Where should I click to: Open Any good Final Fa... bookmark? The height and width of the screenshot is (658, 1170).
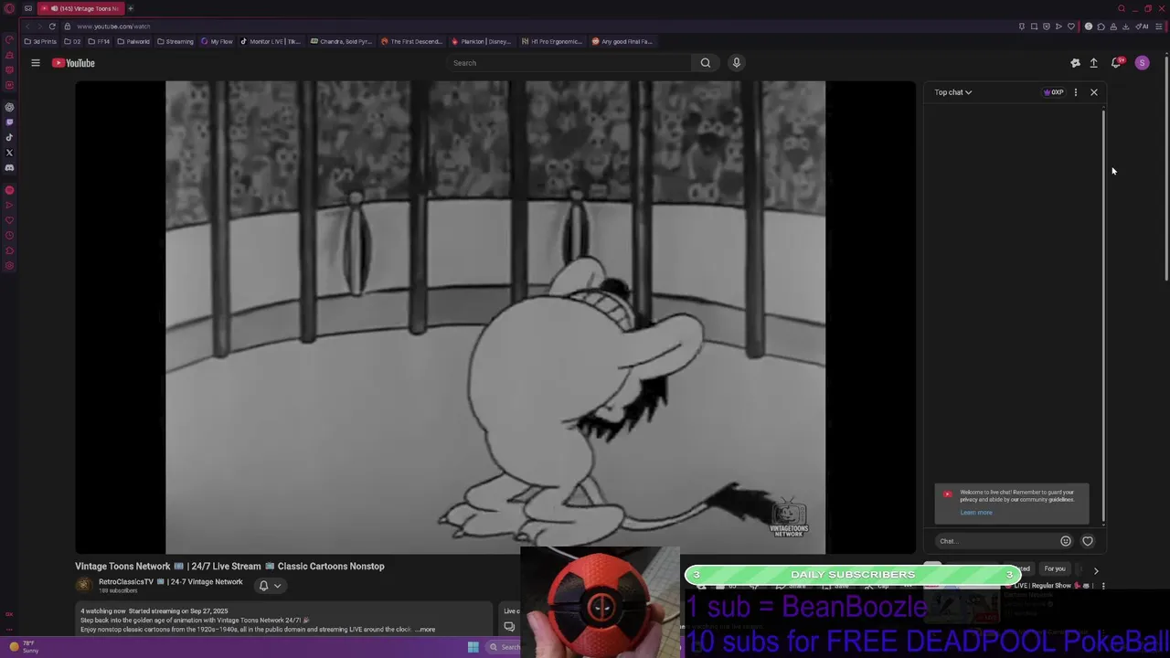pos(622,41)
